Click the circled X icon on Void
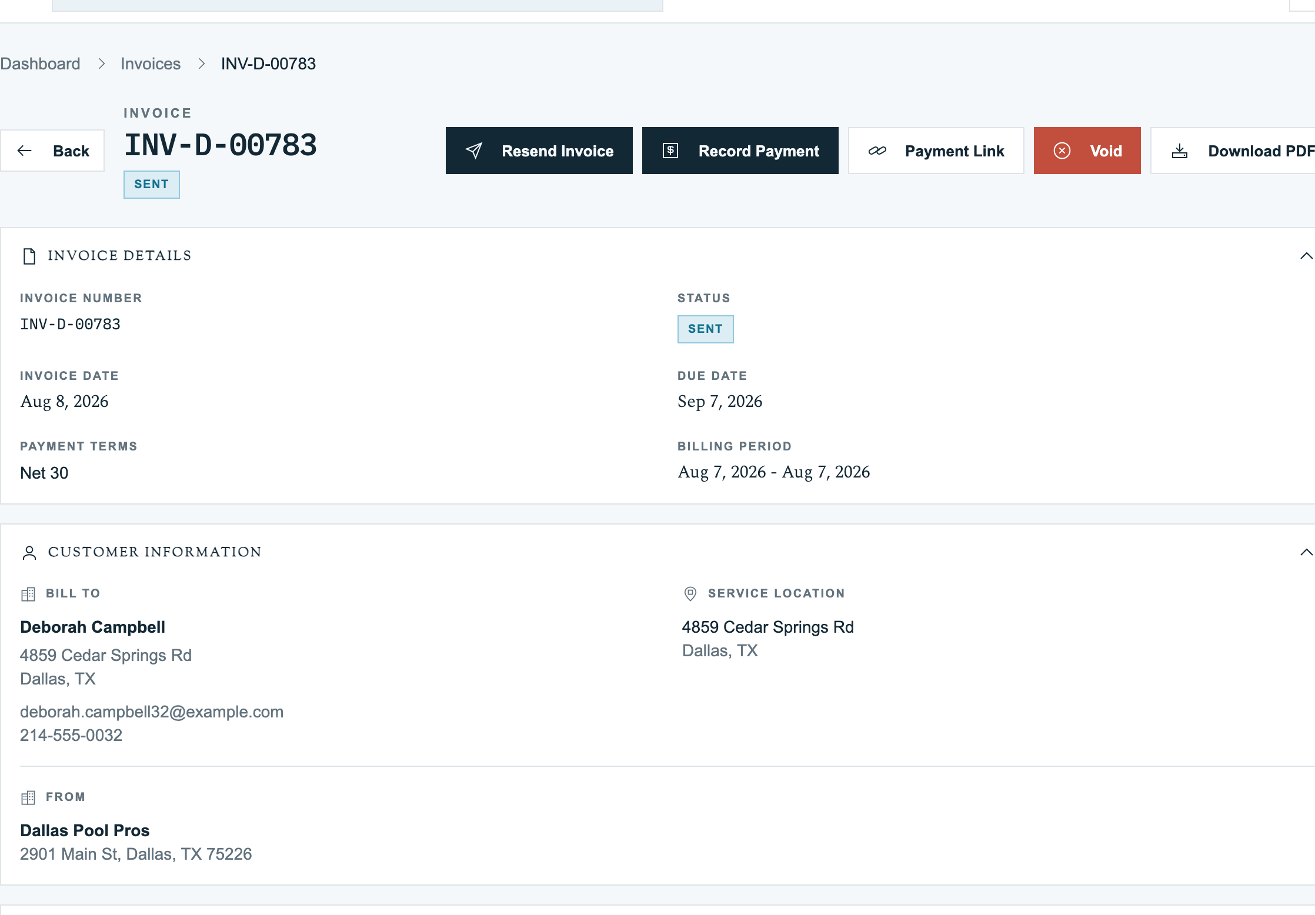This screenshot has height=915, width=1315. [x=1062, y=151]
